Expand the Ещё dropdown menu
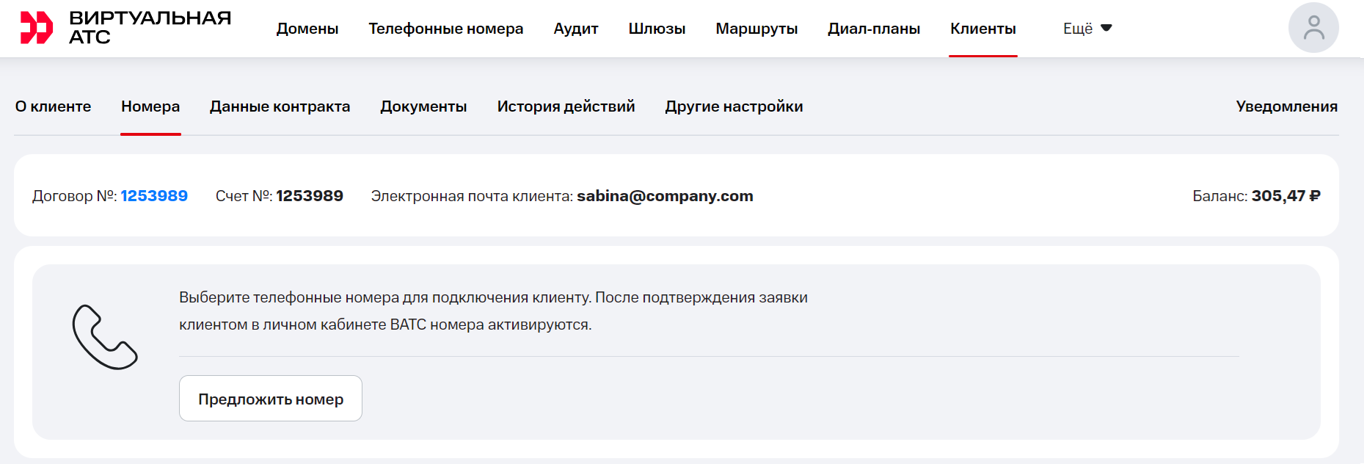The width and height of the screenshot is (1364, 464). coord(1087,29)
